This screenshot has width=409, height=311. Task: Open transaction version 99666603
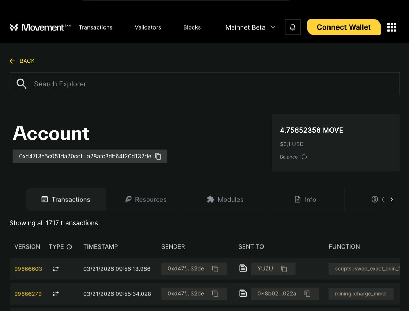28,269
